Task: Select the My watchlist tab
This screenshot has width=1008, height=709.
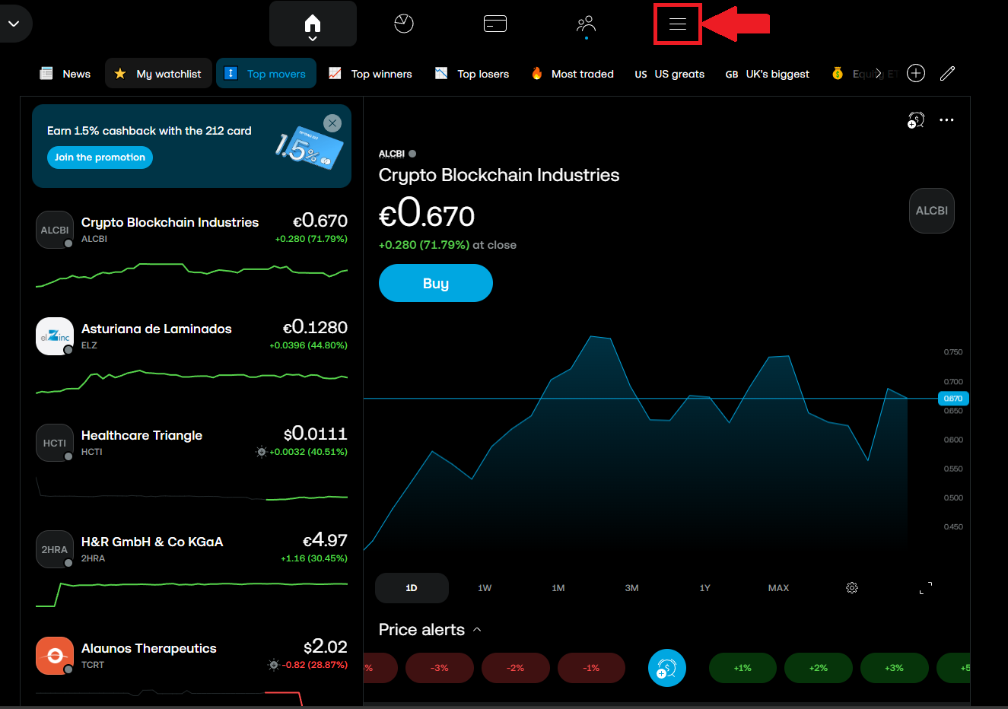Action: pyautogui.click(x=158, y=74)
